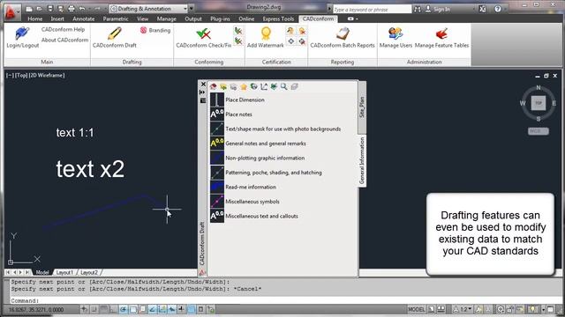Open the ribbon minimize options arrow

pos(357,18)
